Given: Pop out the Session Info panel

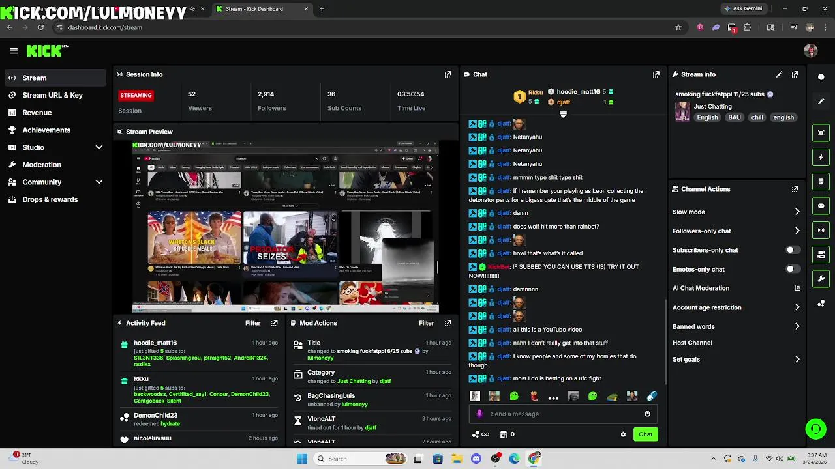Looking at the screenshot, I should point(448,74).
